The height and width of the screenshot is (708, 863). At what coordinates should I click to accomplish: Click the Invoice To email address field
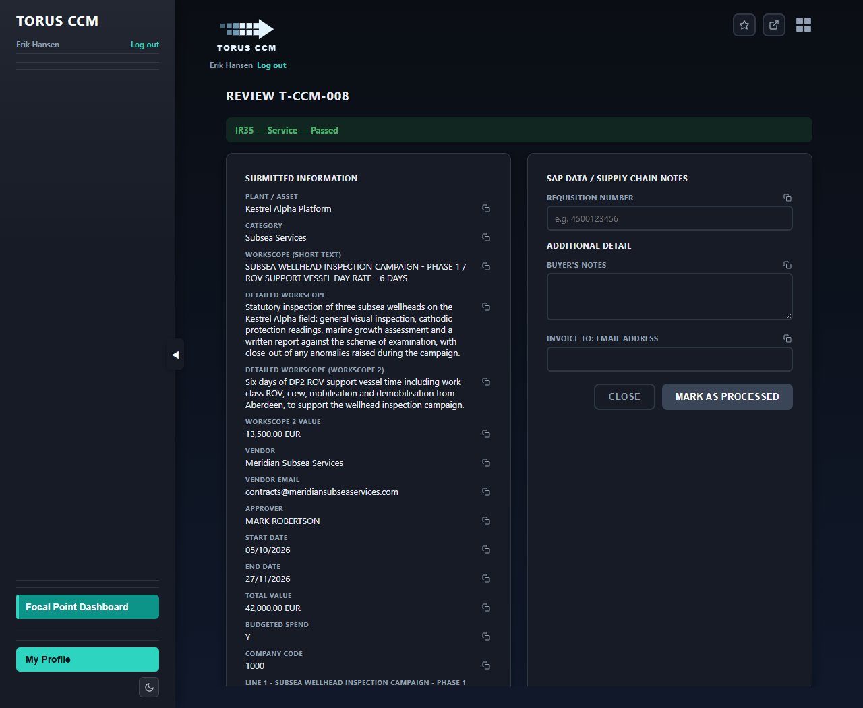click(x=669, y=359)
